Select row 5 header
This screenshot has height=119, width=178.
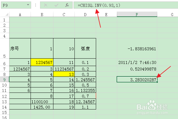(4, 48)
